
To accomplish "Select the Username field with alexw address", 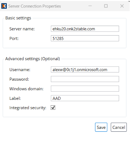I will [x=85, y=69].
